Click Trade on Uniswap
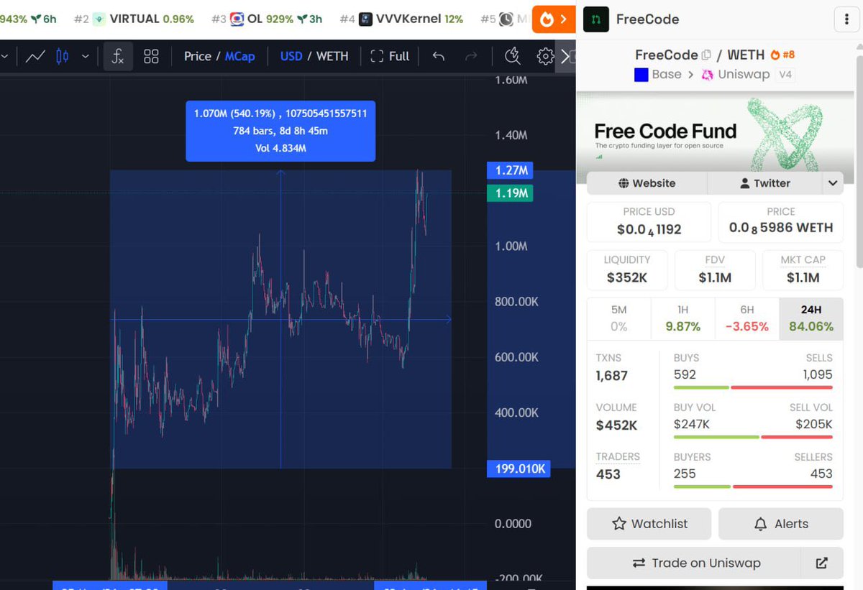The width and height of the screenshot is (863, 590). click(x=694, y=563)
